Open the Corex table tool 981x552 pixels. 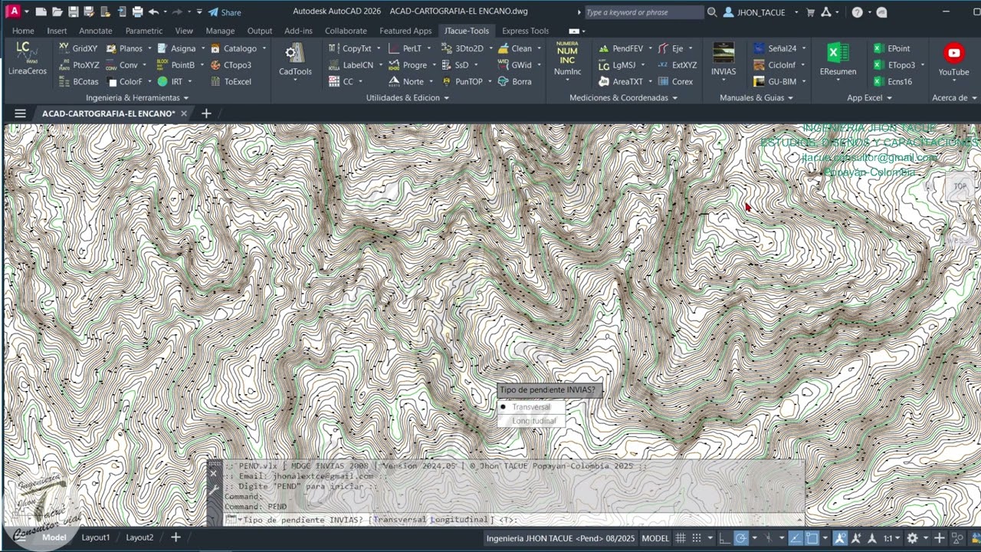tap(675, 81)
